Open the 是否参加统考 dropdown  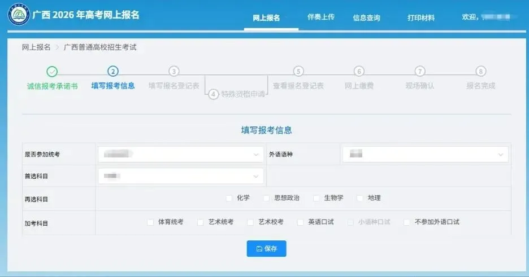point(181,154)
